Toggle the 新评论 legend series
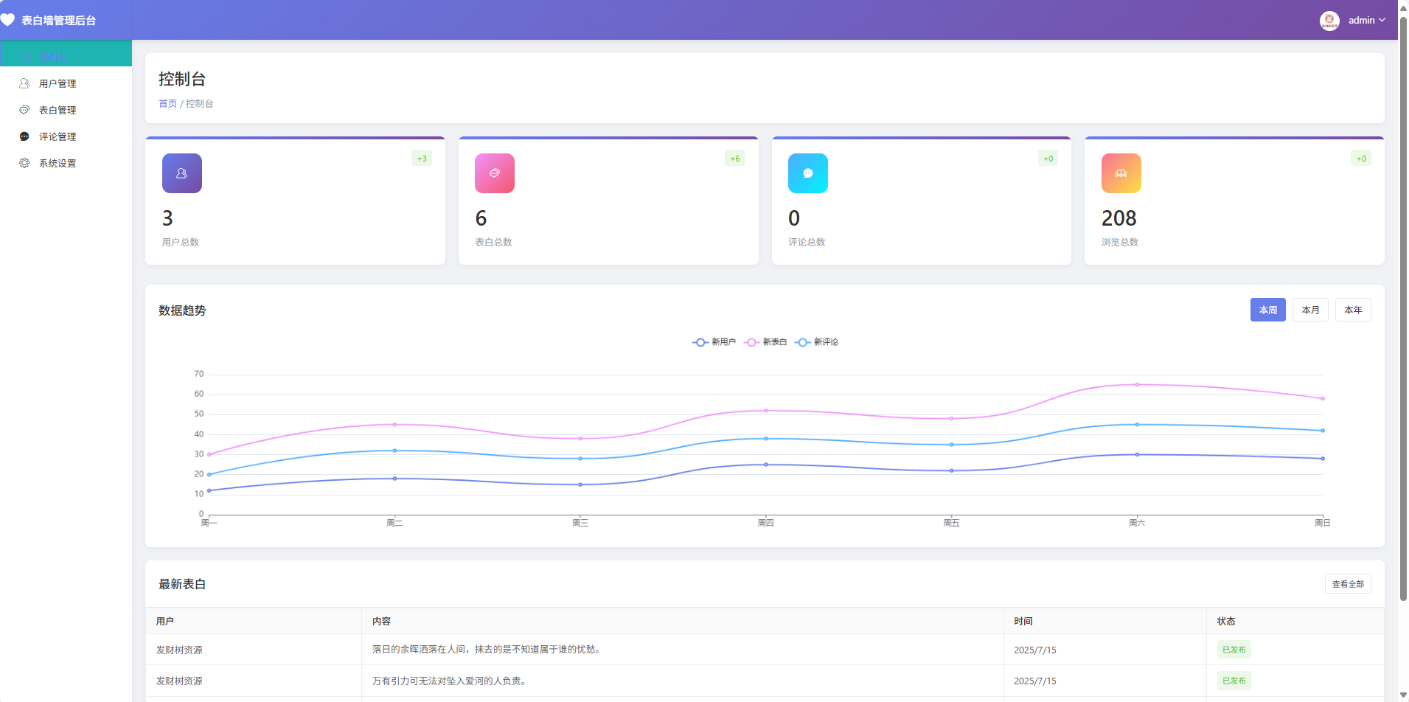This screenshot has width=1409, height=702. click(x=816, y=342)
